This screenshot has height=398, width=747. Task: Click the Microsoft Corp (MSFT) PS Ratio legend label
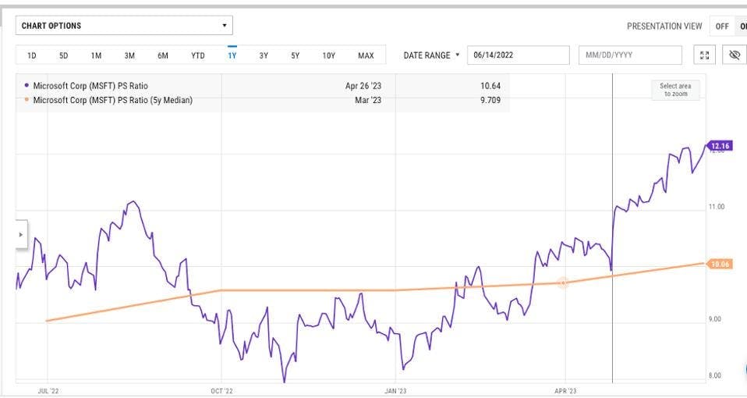[90, 87]
